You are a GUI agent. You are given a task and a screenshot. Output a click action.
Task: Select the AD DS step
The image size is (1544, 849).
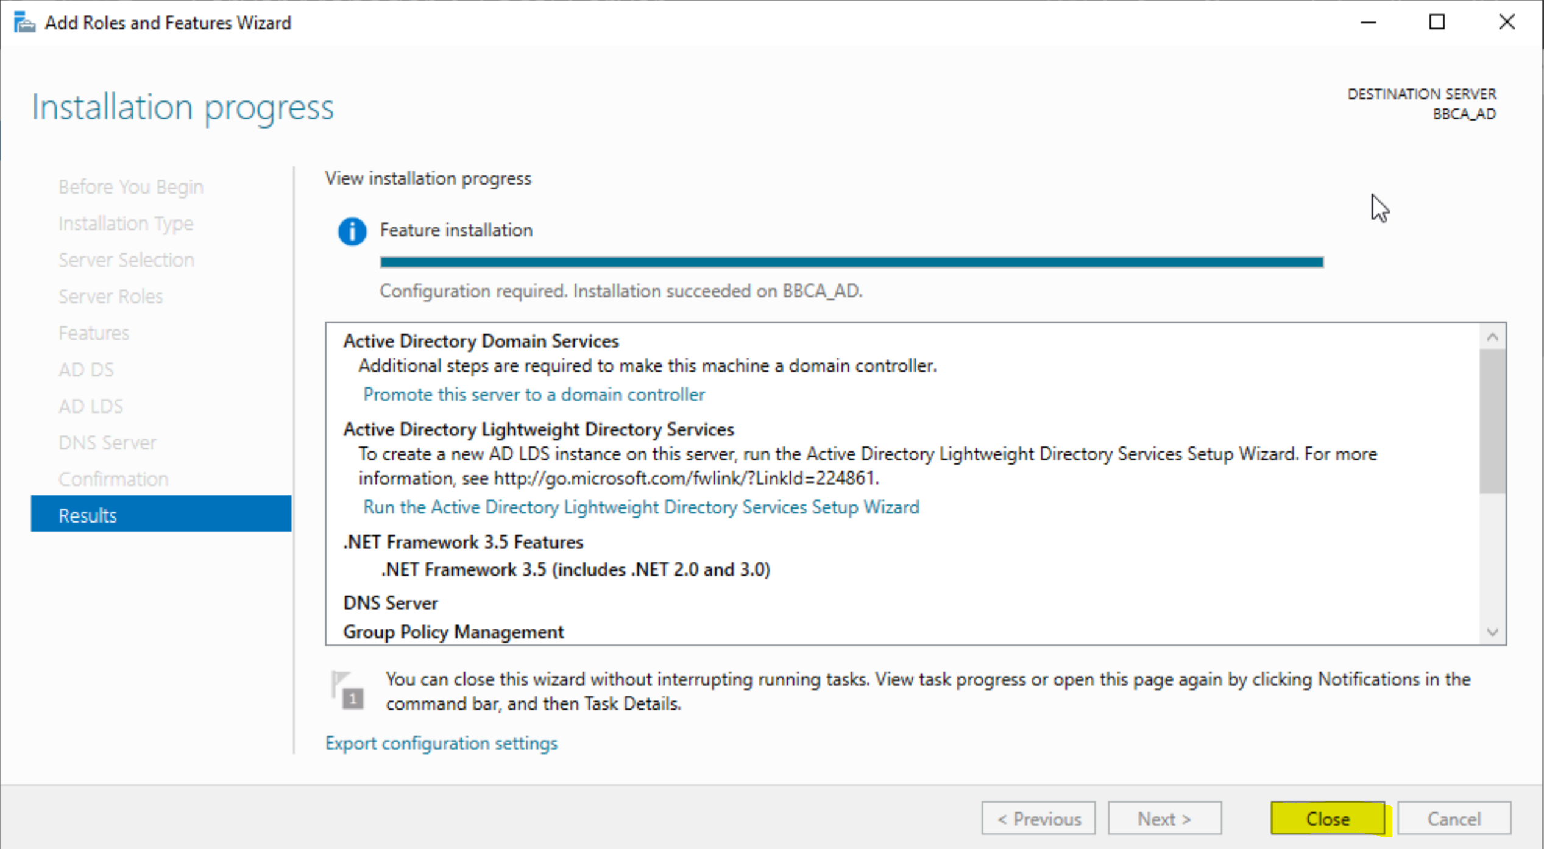pyautogui.click(x=86, y=370)
